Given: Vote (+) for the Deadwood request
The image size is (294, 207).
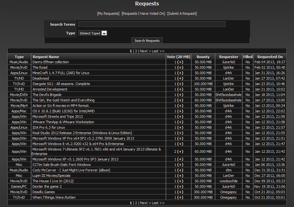Looking at the screenshot, I should [180, 78].
